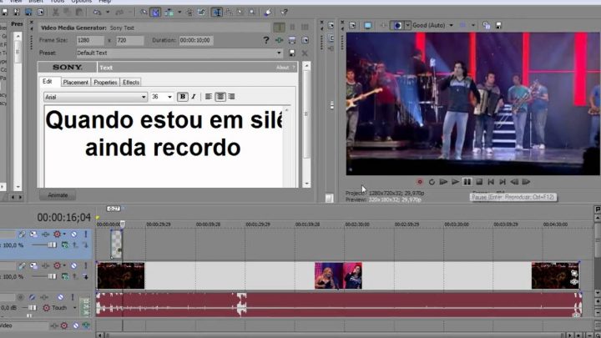Mute the first video track

(73, 235)
